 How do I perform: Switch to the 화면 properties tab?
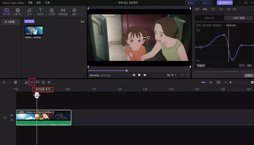197,9
